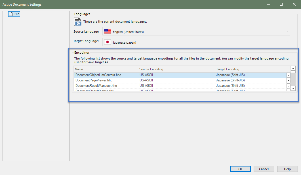Select the DocumentObjectListContour.hhc row

click(x=182, y=75)
